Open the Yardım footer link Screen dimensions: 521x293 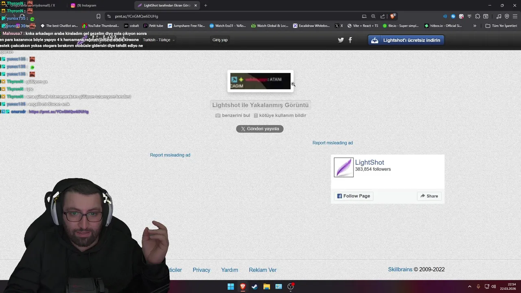[230, 270]
